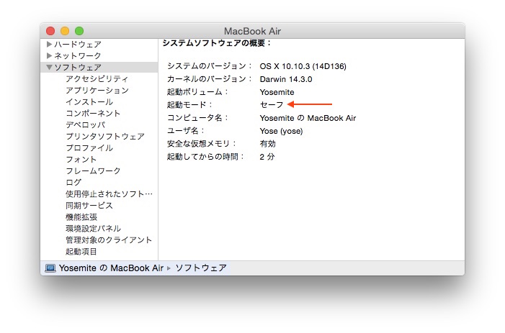Image resolution: width=505 pixels, height=333 pixels.
Task: Open 環境設定パネル in the sidebar
Action: click(93, 229)
